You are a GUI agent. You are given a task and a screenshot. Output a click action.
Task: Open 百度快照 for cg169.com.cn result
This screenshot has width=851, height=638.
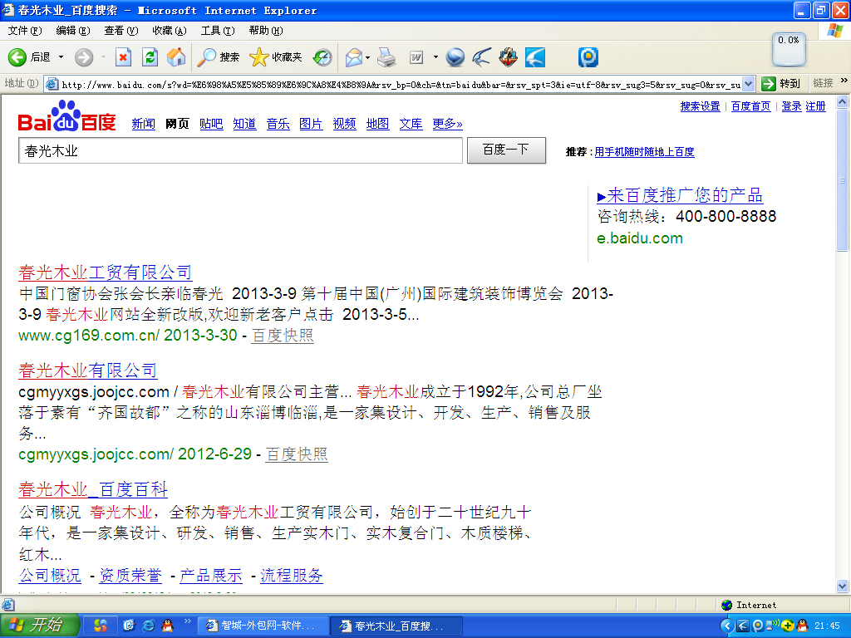(283, 336)
